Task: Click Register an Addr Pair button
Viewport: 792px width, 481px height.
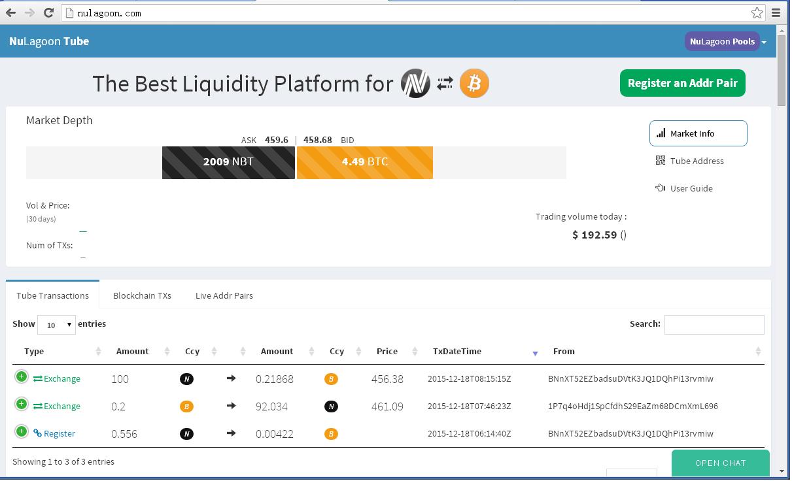Action: point(682,83)
